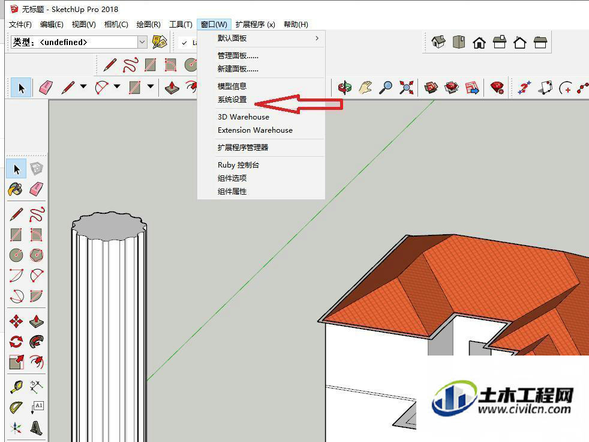Choose 组件选项 menu entry

point(261,178)
